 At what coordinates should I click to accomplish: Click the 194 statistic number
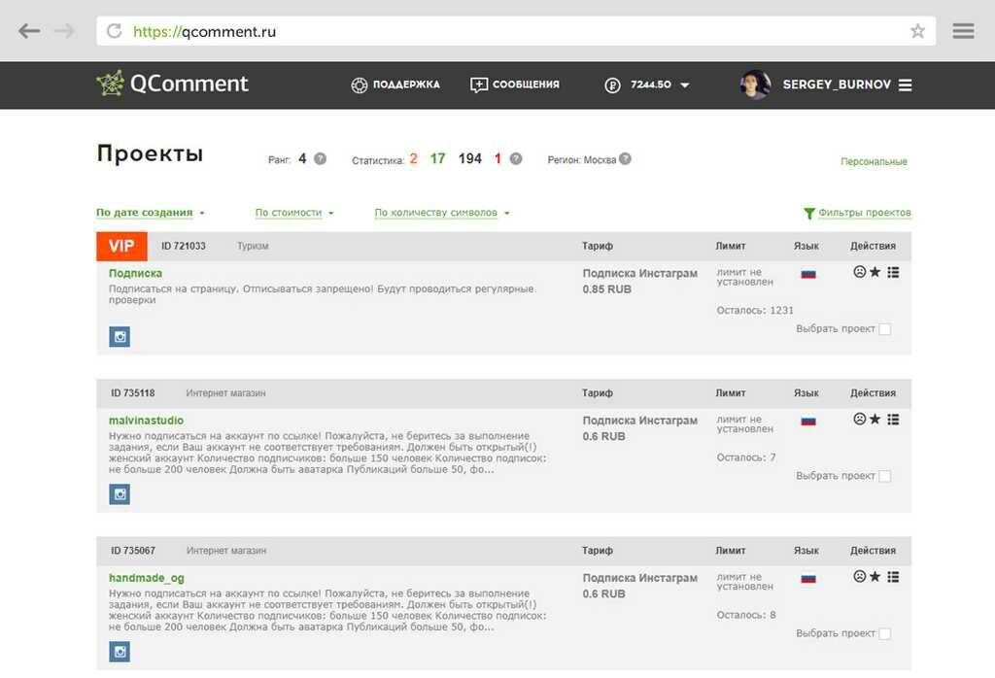(x=470, y=158)
